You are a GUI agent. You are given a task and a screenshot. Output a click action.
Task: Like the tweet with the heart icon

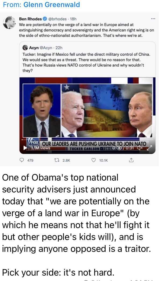pos(93,160)
